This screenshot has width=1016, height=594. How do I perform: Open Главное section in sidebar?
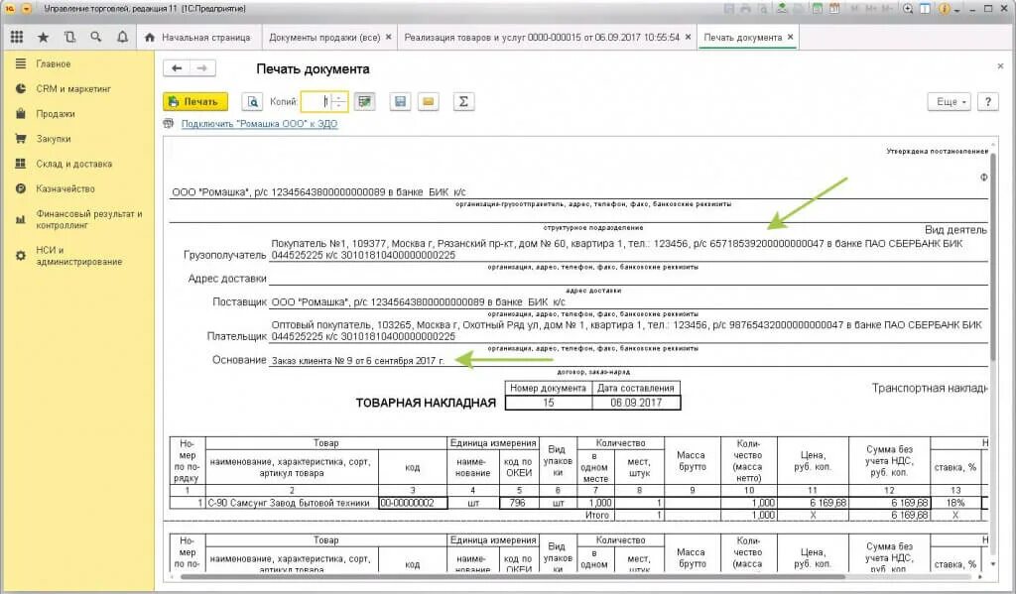point(77,63)
